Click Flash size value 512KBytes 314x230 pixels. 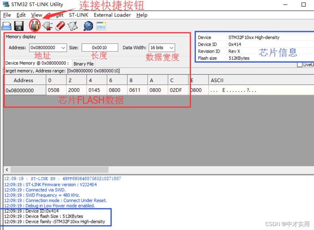pyautogui.click(x=239, y=58)
